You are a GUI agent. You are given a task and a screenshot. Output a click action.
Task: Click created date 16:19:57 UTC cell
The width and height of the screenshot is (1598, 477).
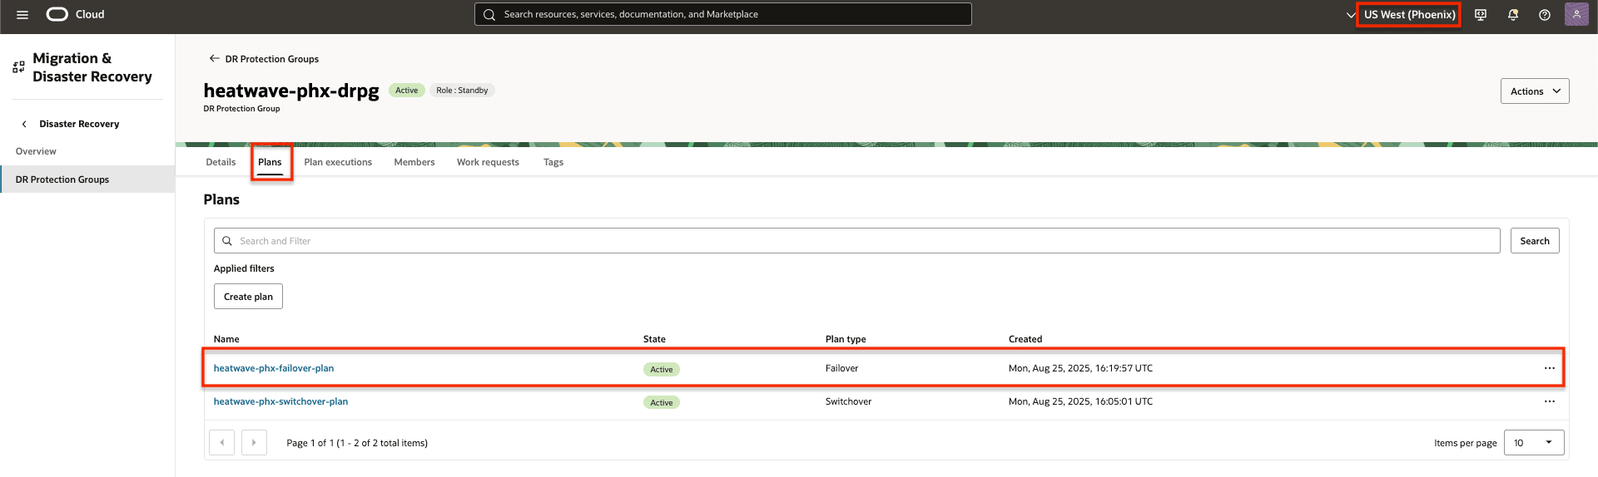click(x=1080, y=368)
